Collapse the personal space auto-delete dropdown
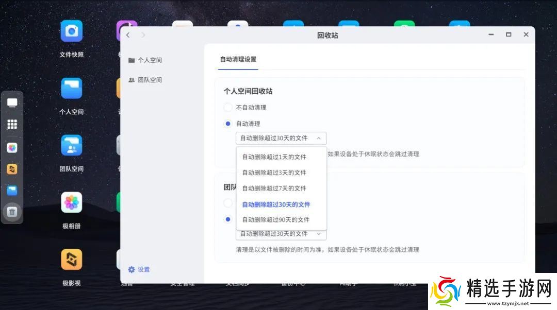Screen dimensions: 557x310 [281, 138]
